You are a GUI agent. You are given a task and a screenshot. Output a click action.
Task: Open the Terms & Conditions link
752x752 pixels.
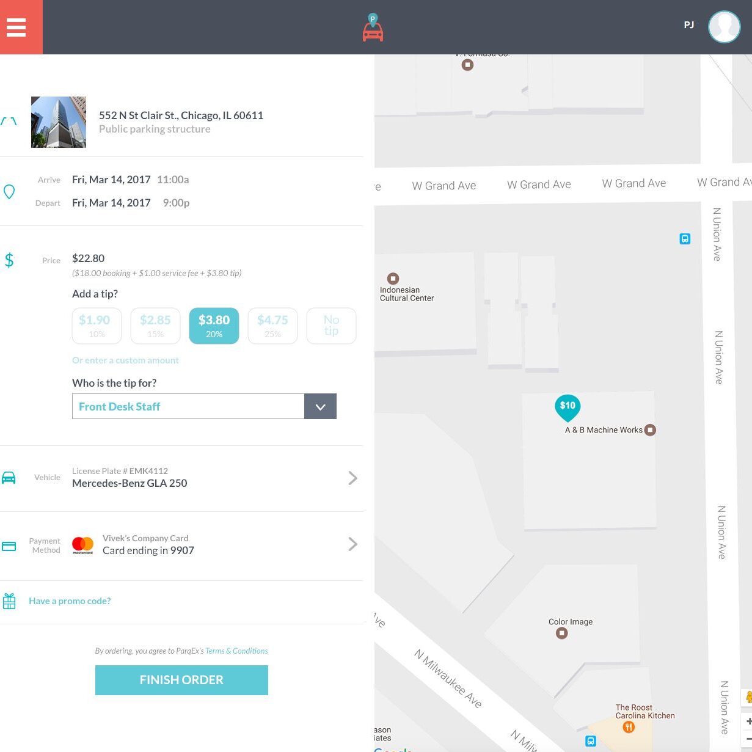point(236,651)
